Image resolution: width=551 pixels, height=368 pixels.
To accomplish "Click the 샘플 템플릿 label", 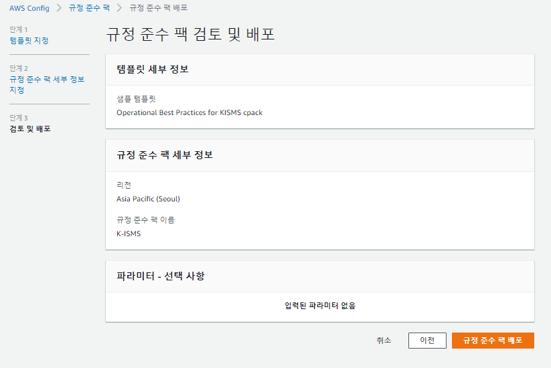I will pos(136,99).
